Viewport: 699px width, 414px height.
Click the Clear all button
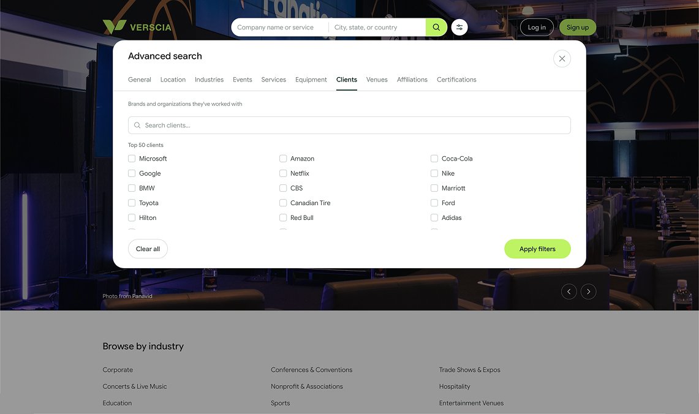point(148,249)
